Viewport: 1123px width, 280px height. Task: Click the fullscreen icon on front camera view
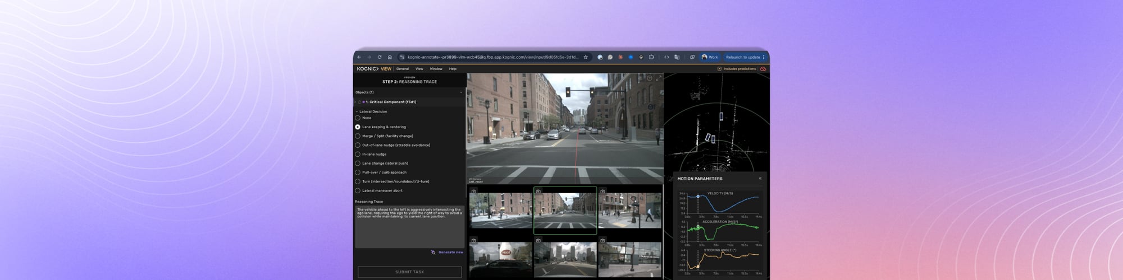tap(659, 78)
